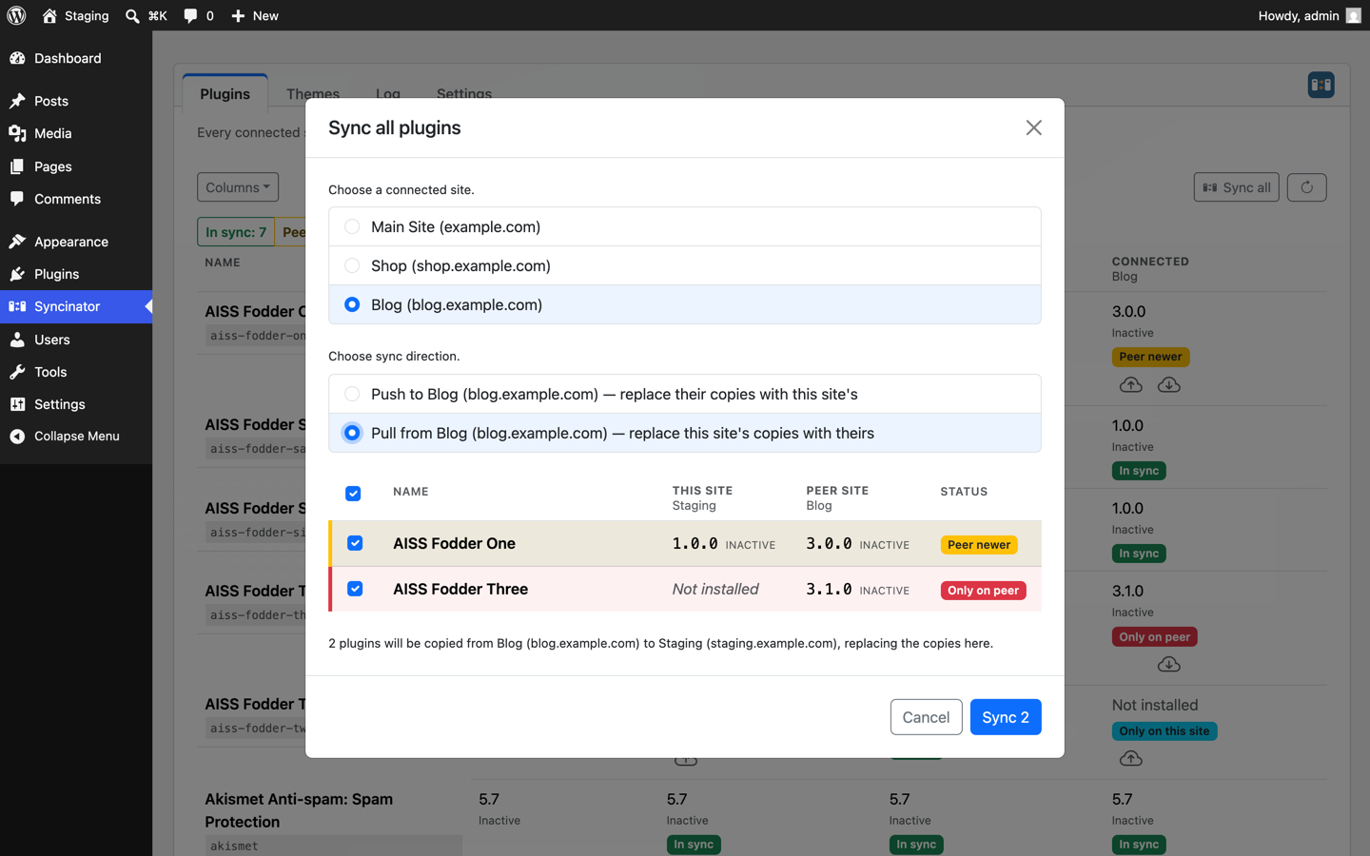The height and width of the screenshot is (856, 1370).
Task: Uncheck the AISS Fodder Three checkbox
Action: click(355, 589)
